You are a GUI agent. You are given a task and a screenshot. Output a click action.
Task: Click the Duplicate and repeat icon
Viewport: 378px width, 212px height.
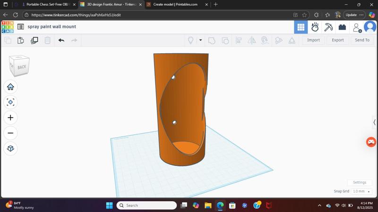[x=34, y=41]
